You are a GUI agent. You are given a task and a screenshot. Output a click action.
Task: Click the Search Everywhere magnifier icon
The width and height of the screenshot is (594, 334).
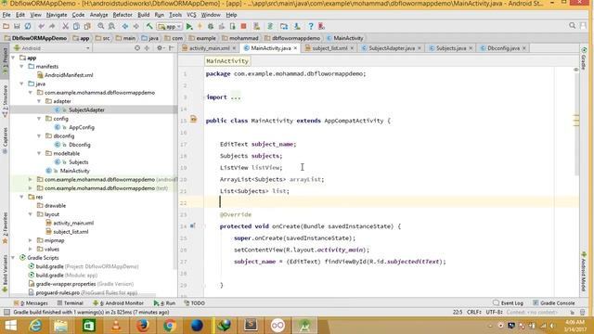click(572, 26)
